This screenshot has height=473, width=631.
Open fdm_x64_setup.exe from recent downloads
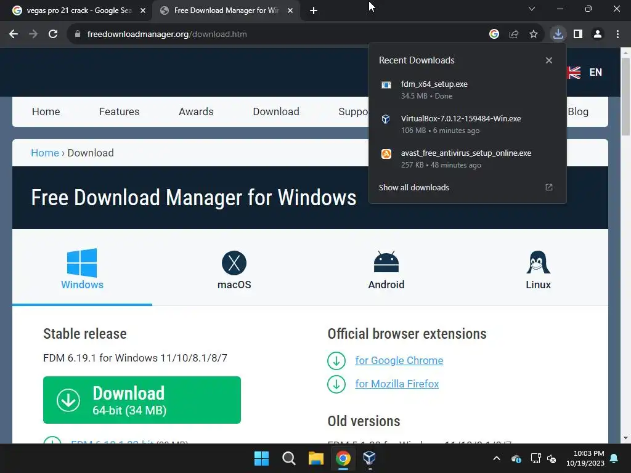(x=467, y=90)
